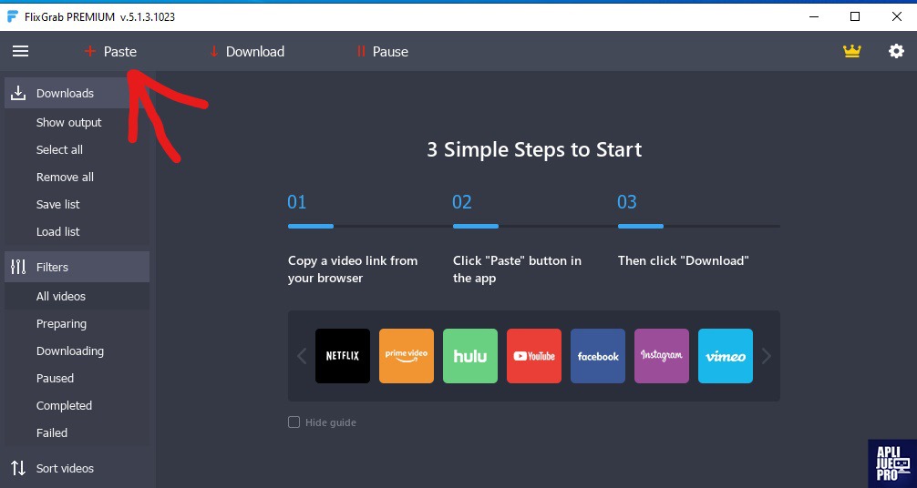
Task: Click the Pause toolbar button
Action: (x=383, y=51)
